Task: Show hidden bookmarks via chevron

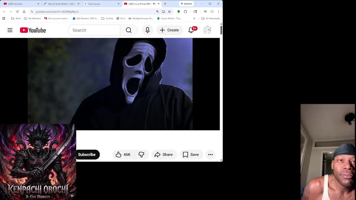Action: pos(194,18)
